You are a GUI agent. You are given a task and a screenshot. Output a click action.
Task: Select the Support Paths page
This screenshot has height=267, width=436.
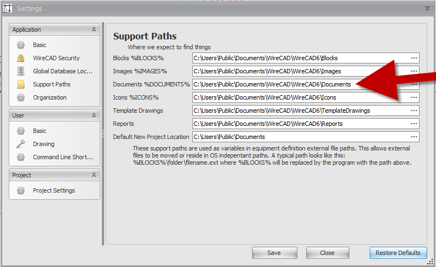(x=51, y=84)
